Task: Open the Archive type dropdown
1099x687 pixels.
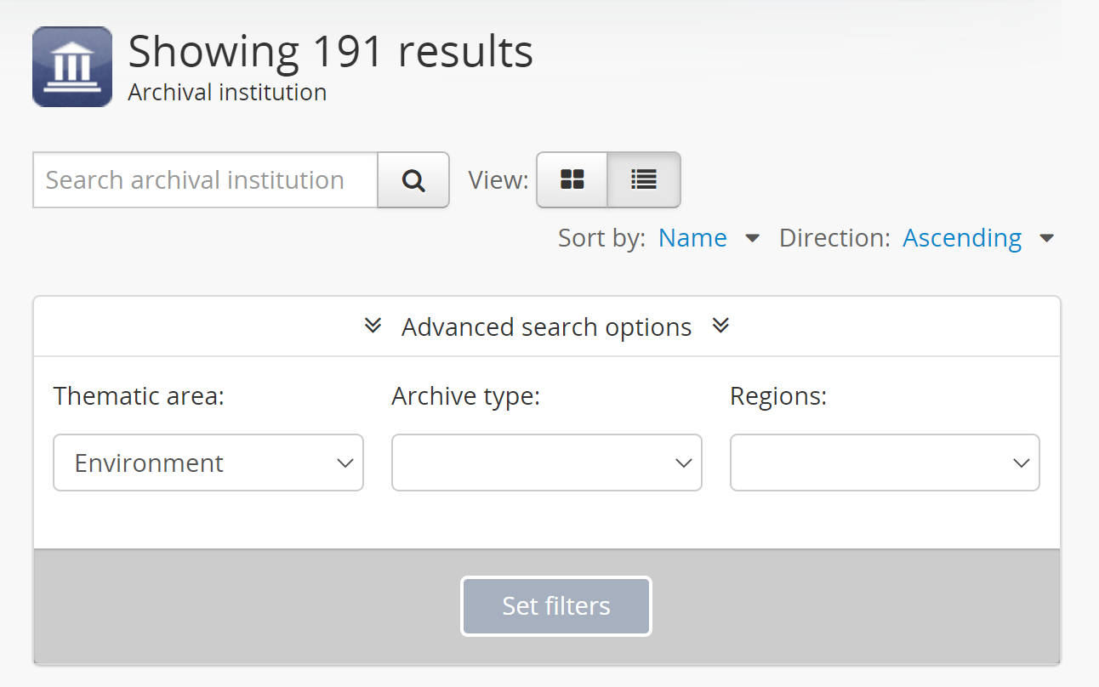Action: [547, 463]
